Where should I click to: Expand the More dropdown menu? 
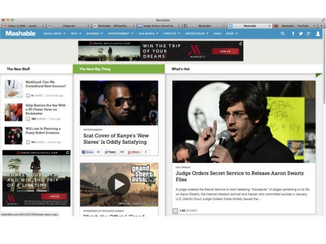[x=231, y=34]
